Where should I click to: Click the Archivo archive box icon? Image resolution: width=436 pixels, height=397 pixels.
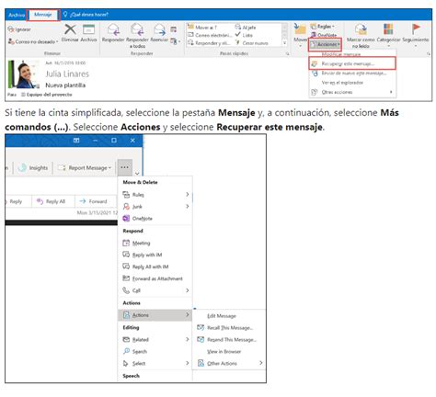(x=88, y=29)
